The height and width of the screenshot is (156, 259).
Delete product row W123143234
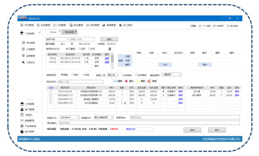point(181,91)
